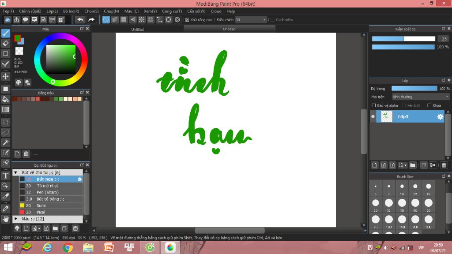Enable concentric circle snap

point(151,19)
